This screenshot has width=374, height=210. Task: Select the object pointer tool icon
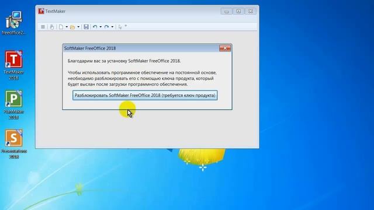click(x=120, y=27)
